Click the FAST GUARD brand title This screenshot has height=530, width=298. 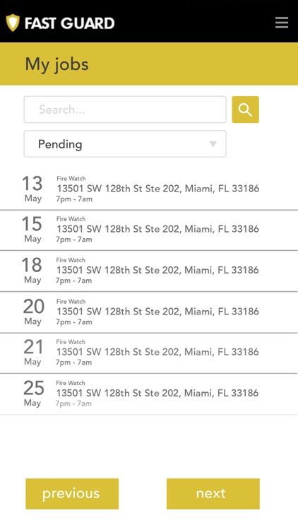tap(70, 23)
